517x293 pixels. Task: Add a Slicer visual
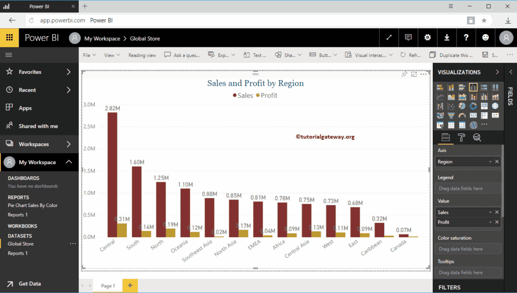440,124
